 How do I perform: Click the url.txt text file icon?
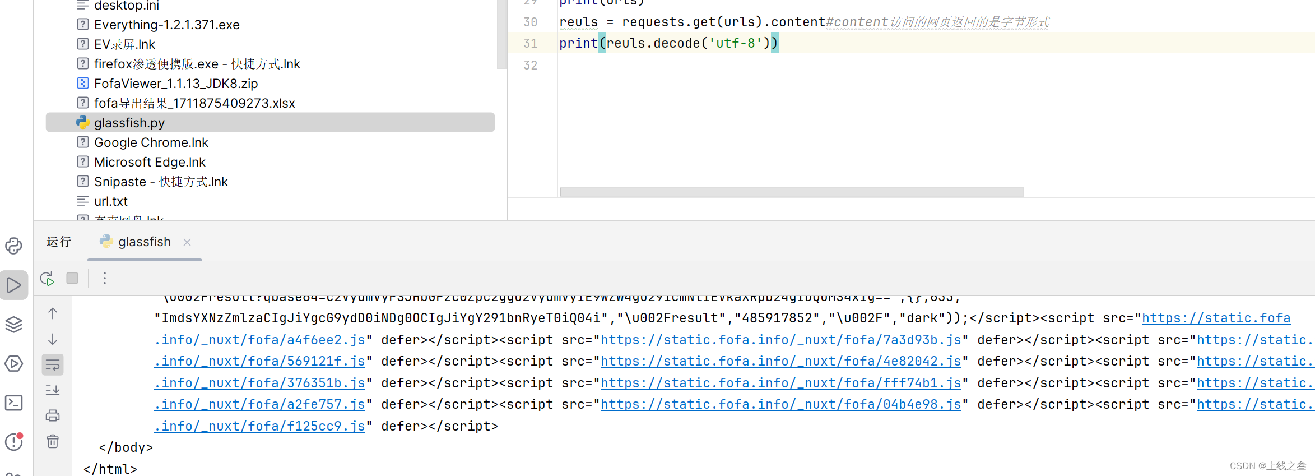(x=83, y=201)
